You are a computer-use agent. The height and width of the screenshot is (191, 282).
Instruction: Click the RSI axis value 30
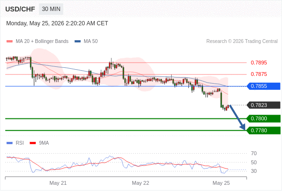pos(254,171)
